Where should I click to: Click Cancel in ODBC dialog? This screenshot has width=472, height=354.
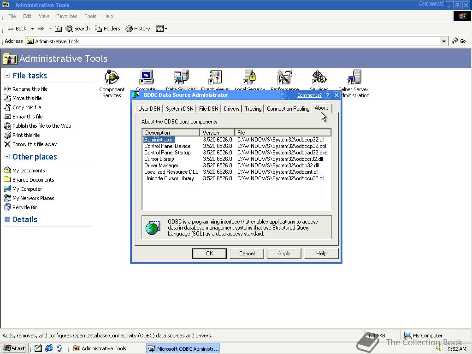[x=247, y=254]
